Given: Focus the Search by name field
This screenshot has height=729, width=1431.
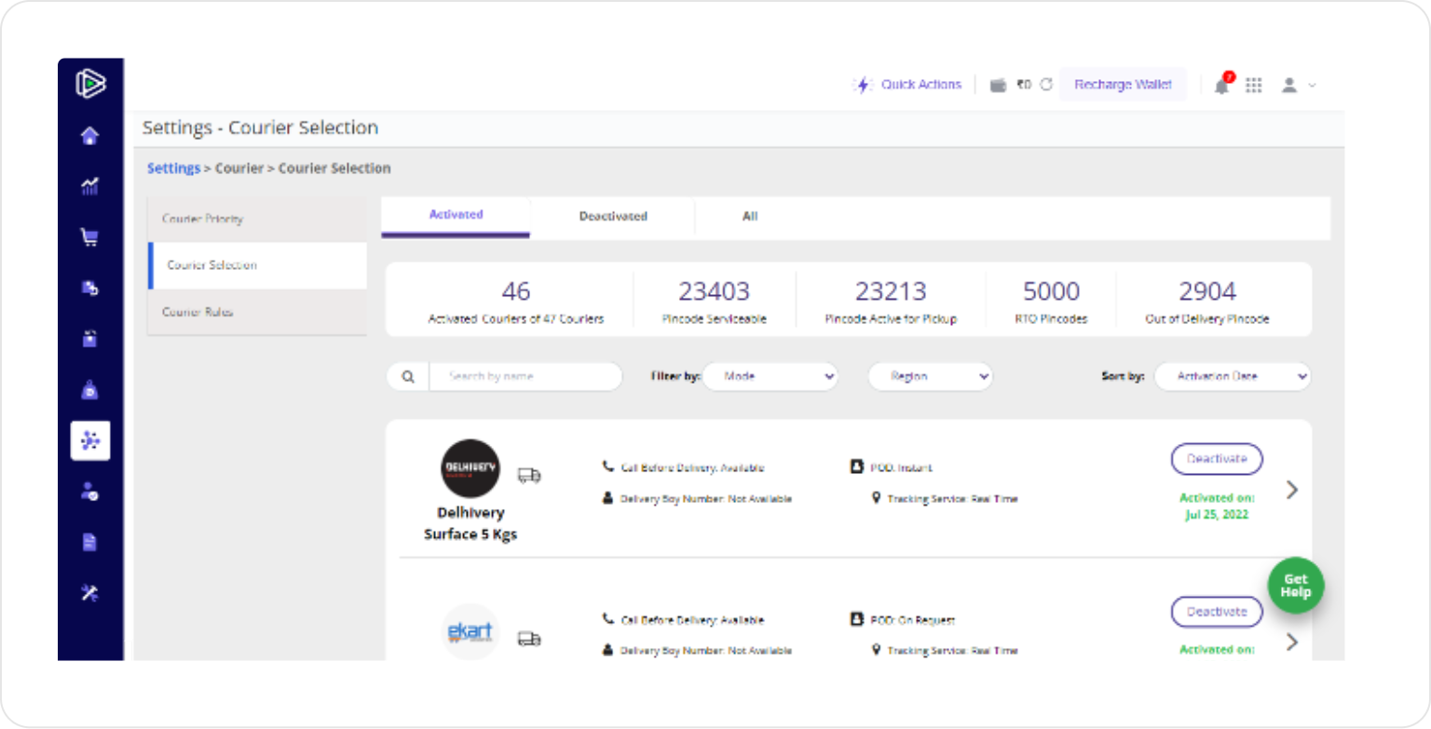Looking at the screenshot, I should point(525,377).
